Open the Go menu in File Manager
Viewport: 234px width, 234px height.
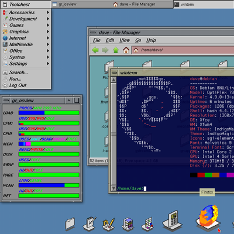[x=138, y=40]
